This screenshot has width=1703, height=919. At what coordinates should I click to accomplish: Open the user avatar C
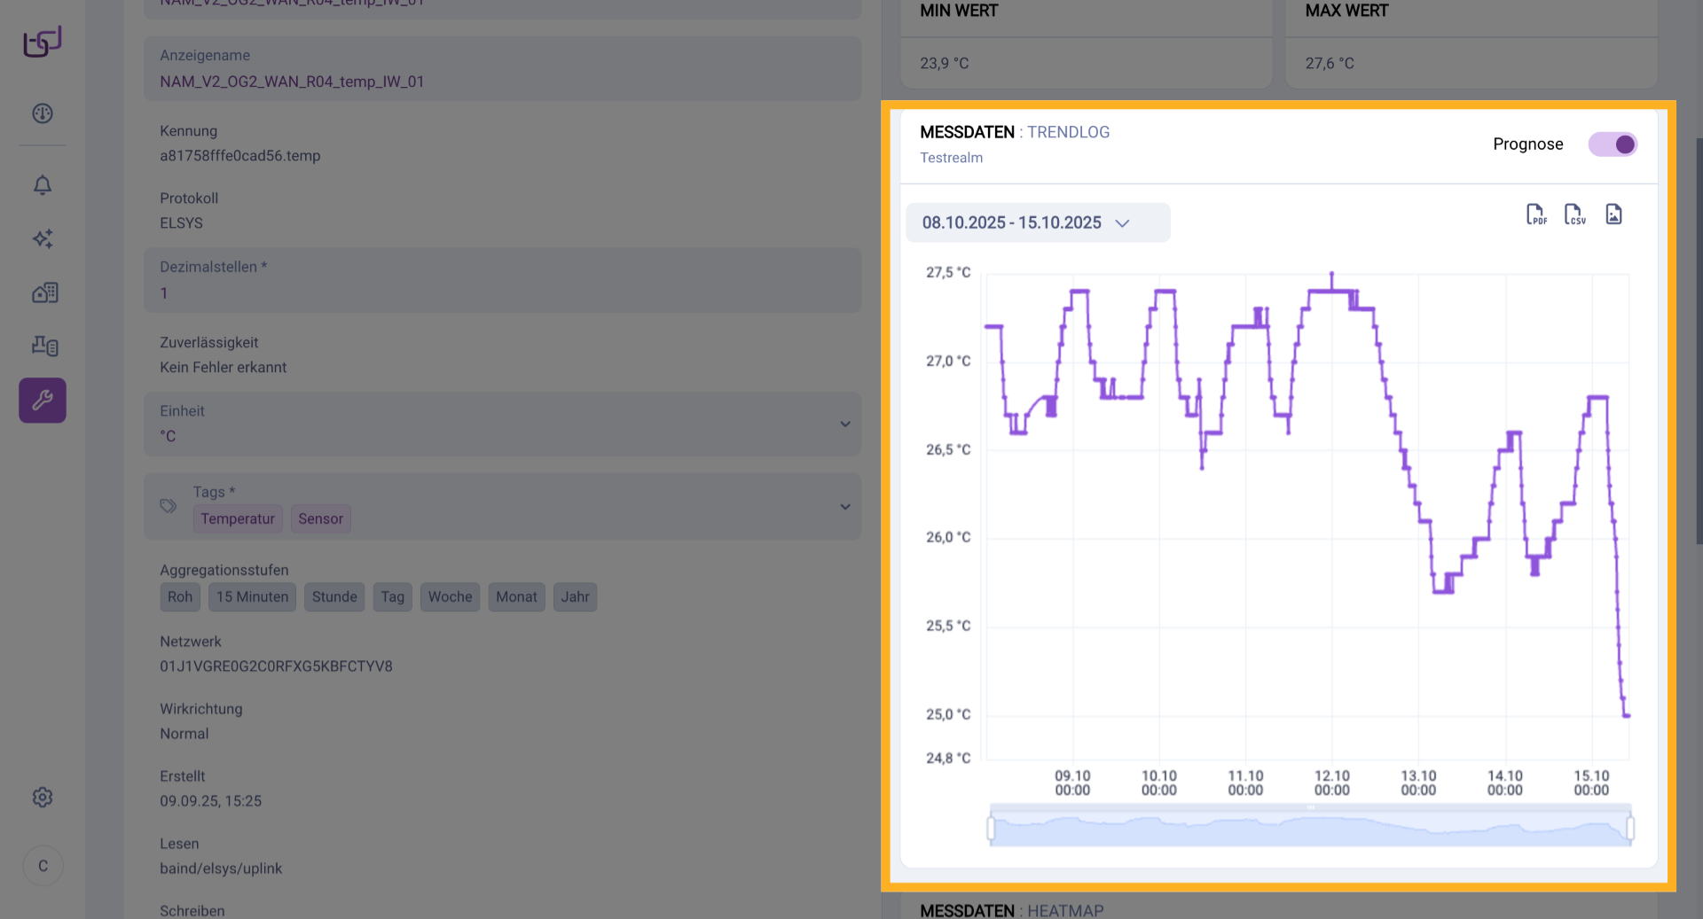43,866
